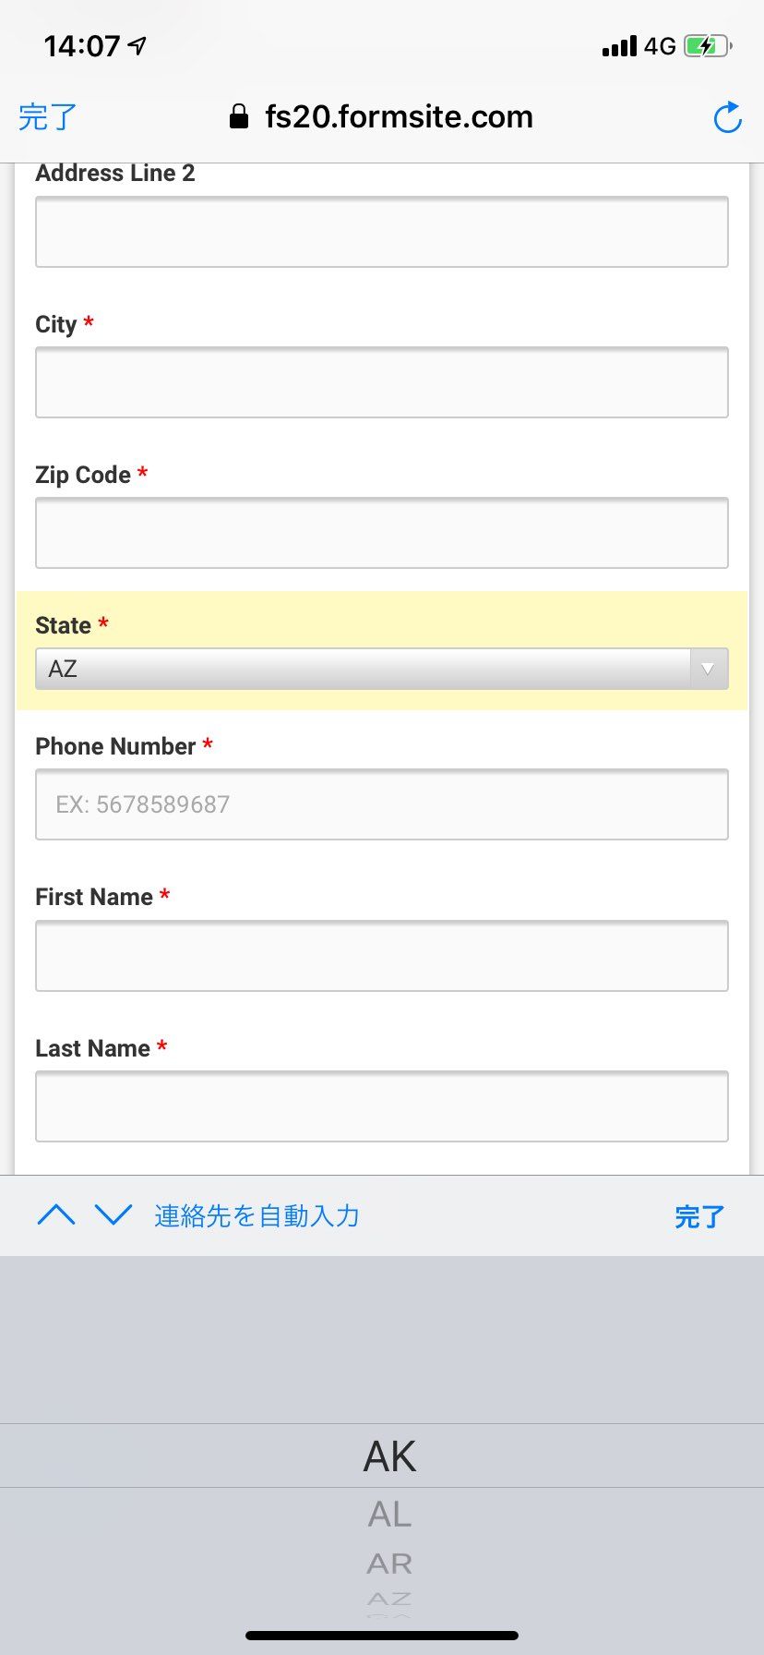
Task: Tap the battery charging icon
Action: [708, 46]
